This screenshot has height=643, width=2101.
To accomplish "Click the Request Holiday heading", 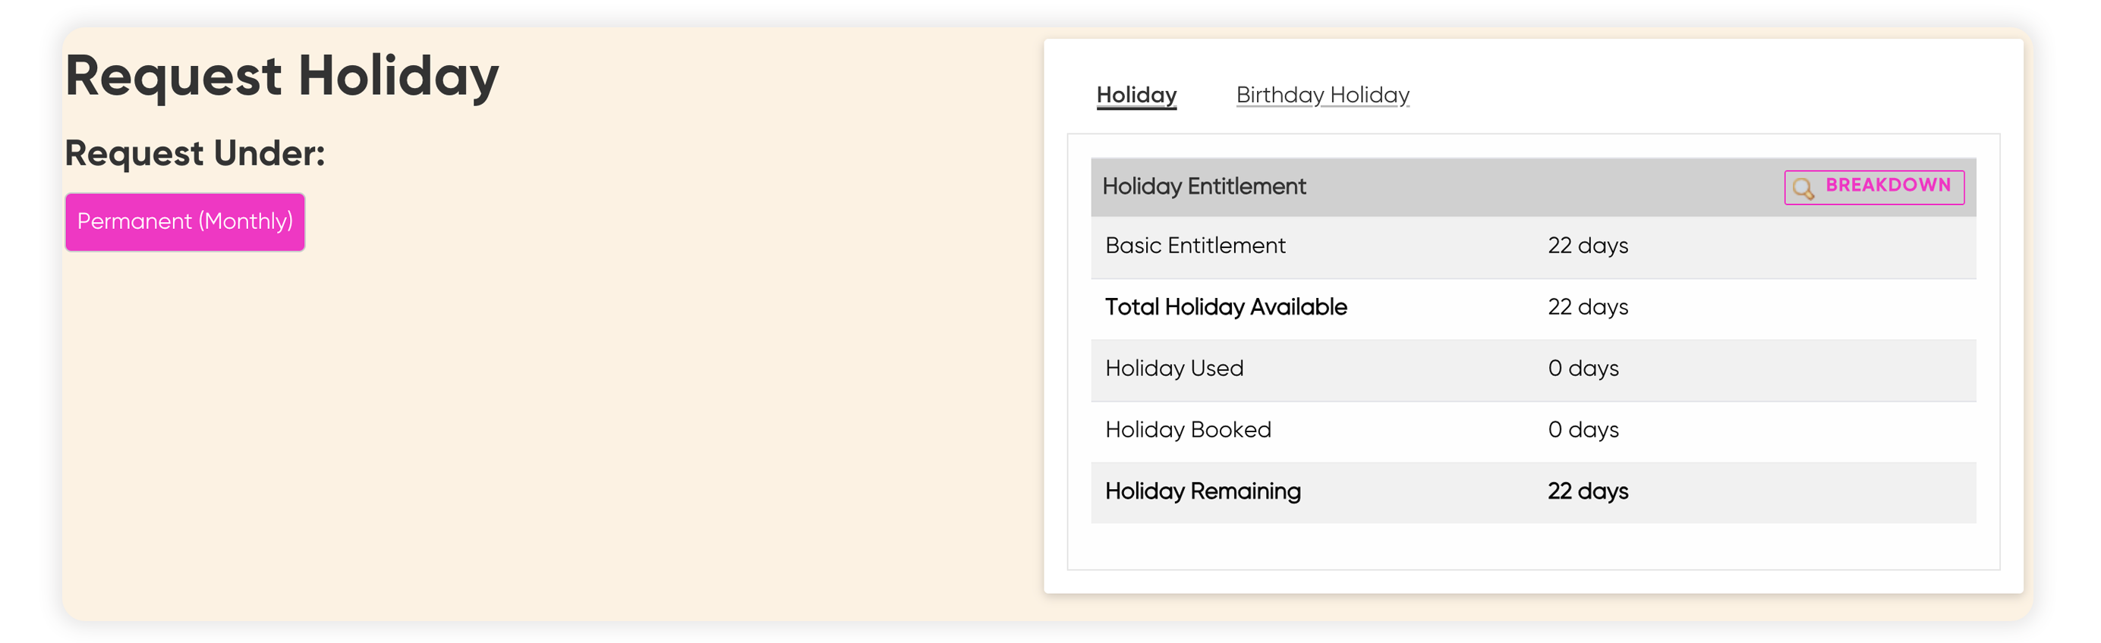I will pyautogui.click(x=282, y=76).
